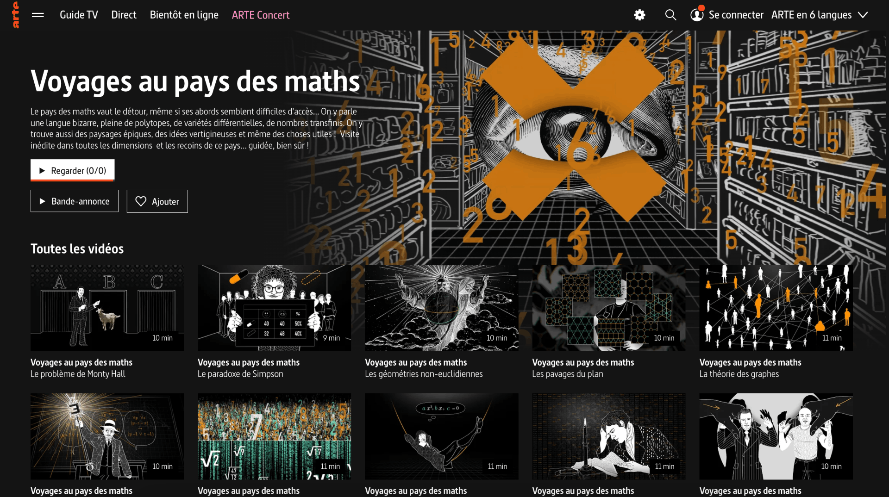Expand ARTE en 6 langues dropdown
Image resolution: width=889 pixels, height=497 pixels.
[x=819, y=15]
